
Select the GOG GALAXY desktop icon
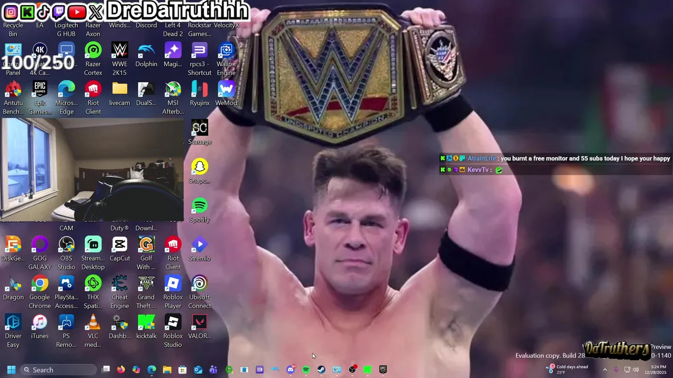click(x=40, y=253)
